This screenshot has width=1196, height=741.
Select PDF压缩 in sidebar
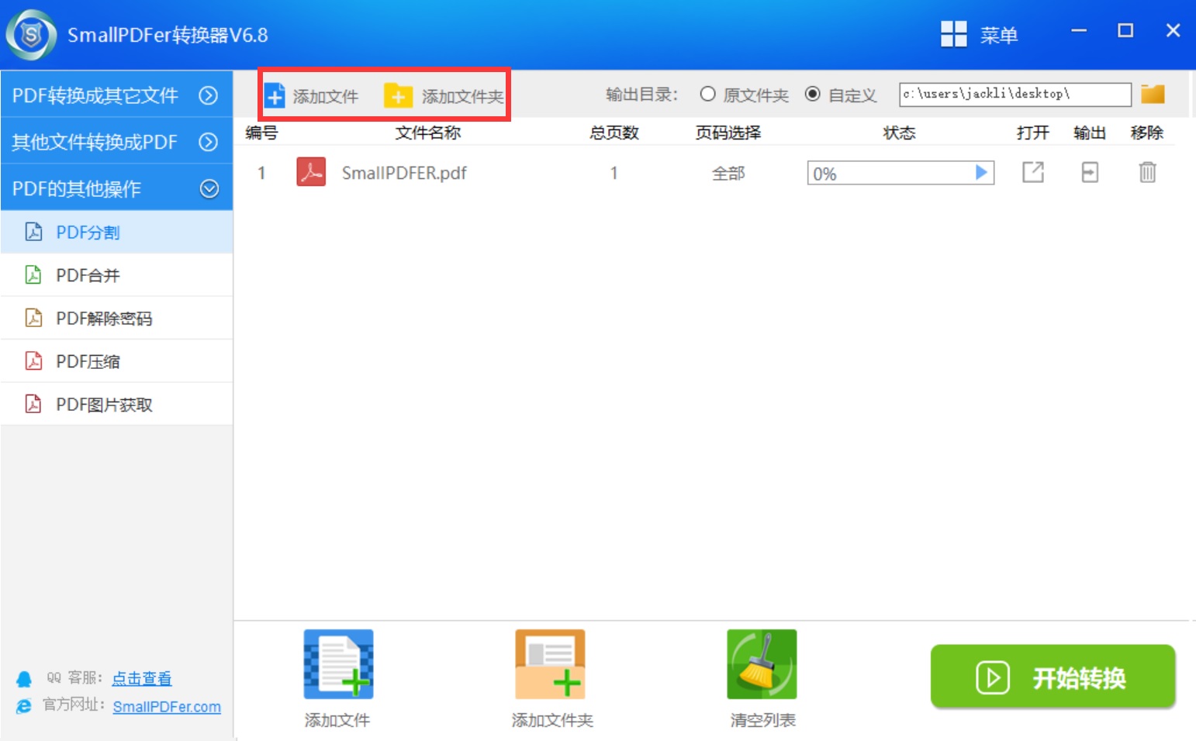pyautogui.click(x=116, y=361)
